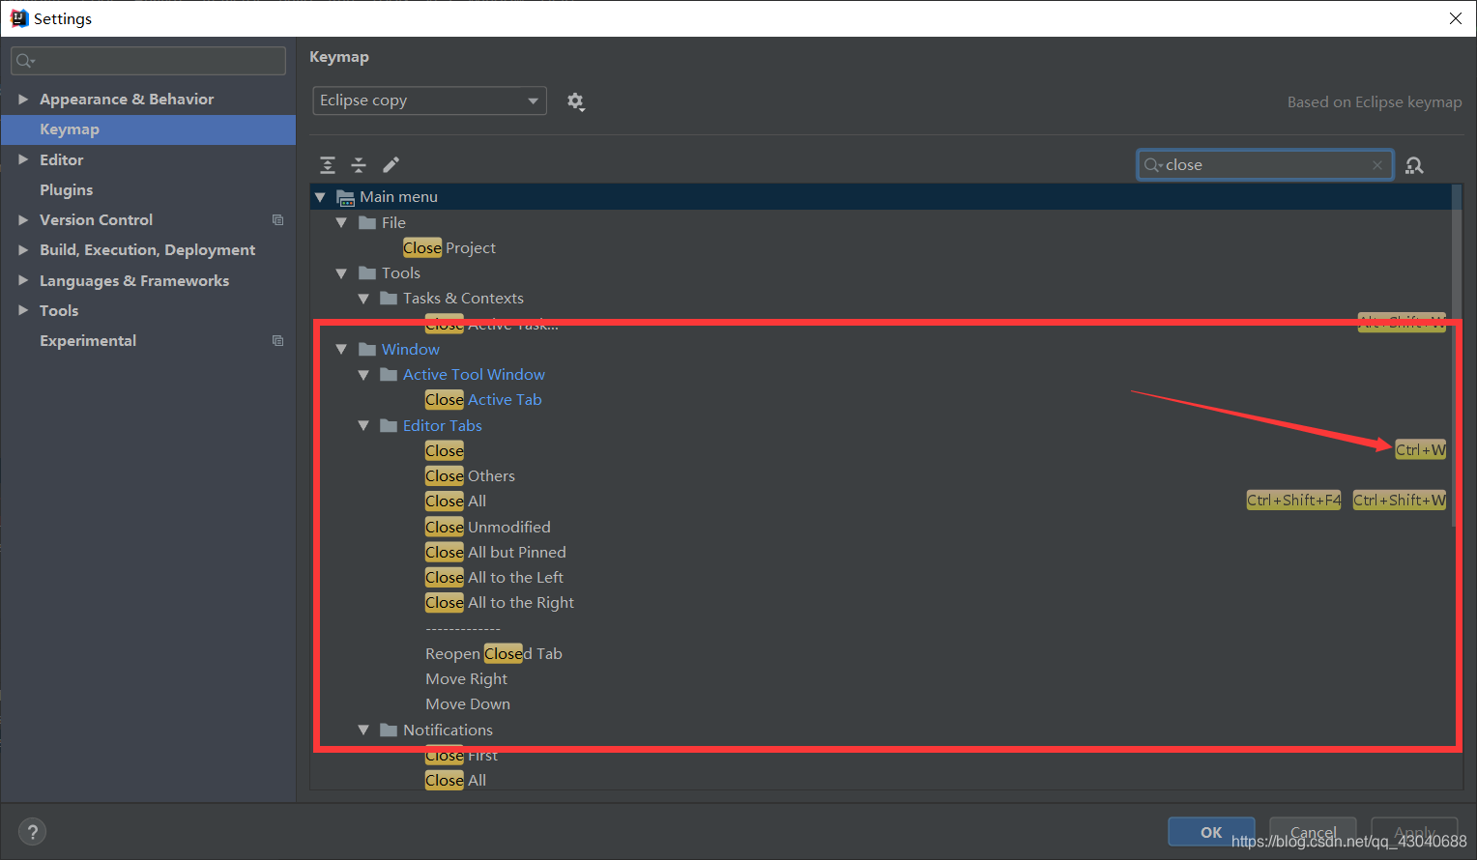
Task: Click the keymap tree vertical scrollbar
Action: 1456,358
